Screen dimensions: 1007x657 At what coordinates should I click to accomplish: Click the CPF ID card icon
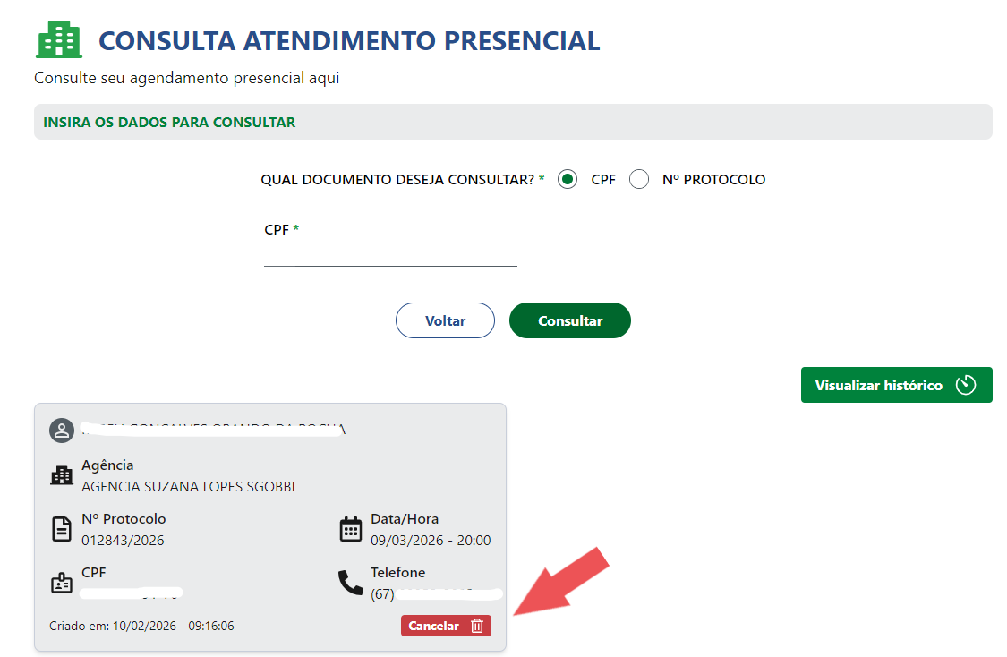point(61,584)
